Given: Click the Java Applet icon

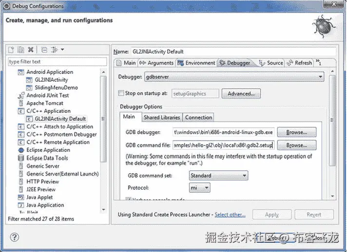Looking at the screenshot, I should [21, 197].
